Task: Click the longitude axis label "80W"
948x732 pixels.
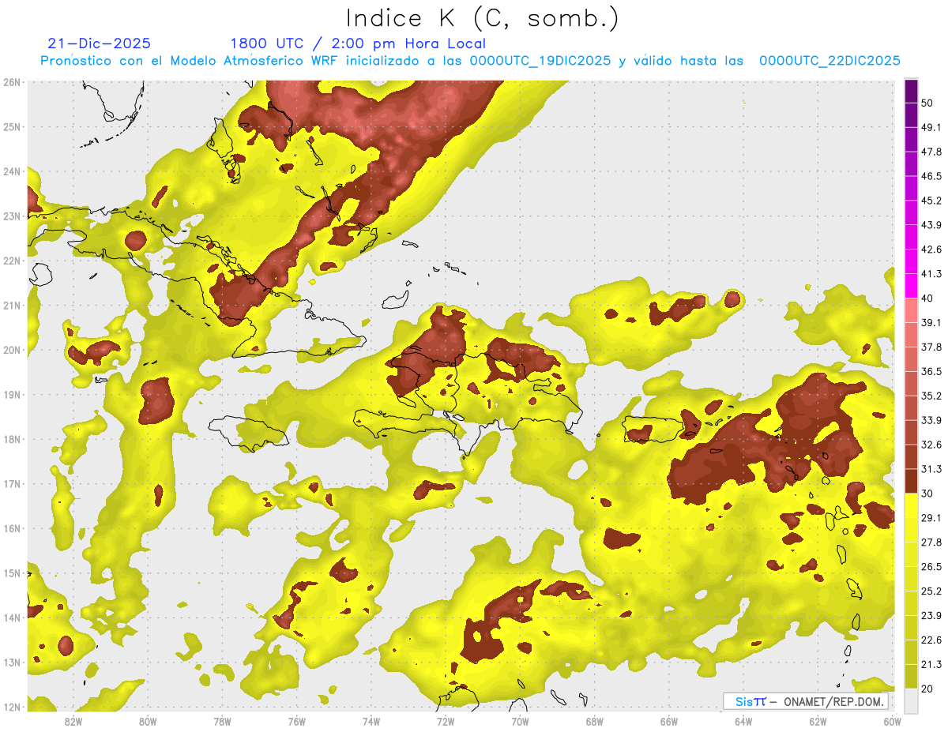Action: click(x=147, y=722)
